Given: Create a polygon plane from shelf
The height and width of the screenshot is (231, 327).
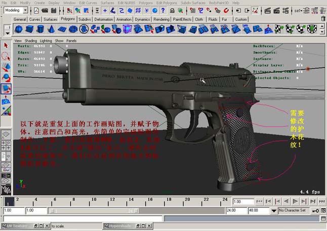Looking at the screenshot, I should [x=62, y=29].
